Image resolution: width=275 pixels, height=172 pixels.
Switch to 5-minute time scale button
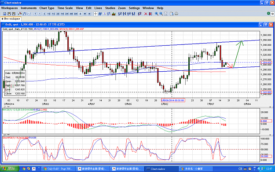tap(44, 14)
